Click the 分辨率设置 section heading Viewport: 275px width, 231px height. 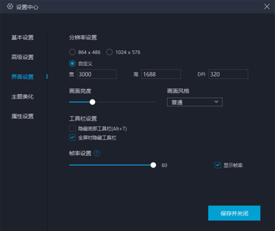(83, 38)
